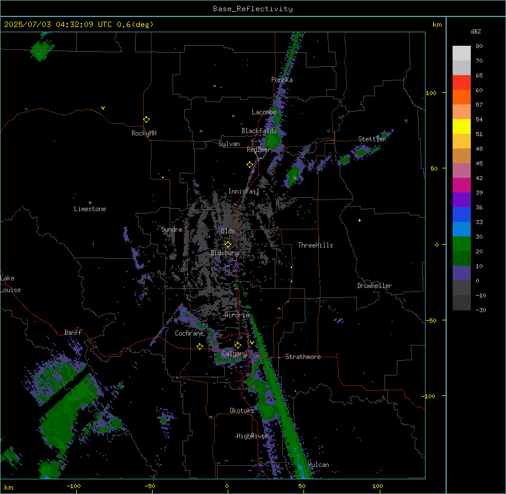Click the slate purple 0–10 dBZ legend swatch
The image size is (506, 494).
point(461,273)
